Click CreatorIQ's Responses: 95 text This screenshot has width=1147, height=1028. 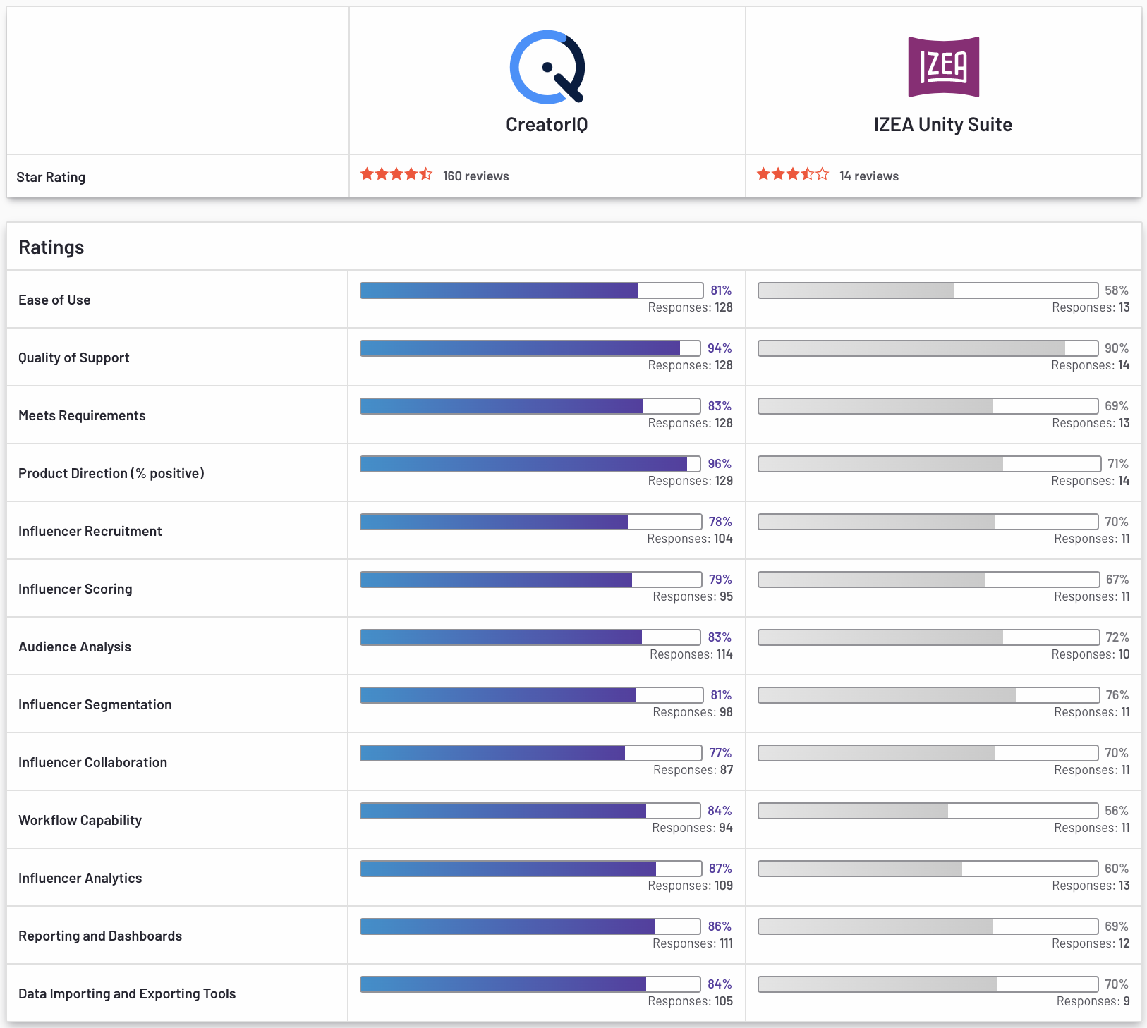(693, 596)
